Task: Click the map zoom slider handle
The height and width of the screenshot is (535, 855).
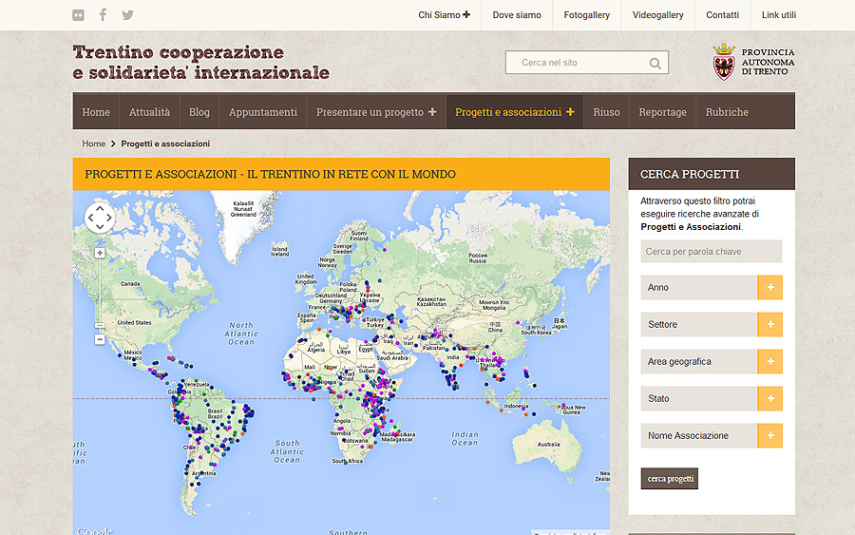Action: pos(100,326)
